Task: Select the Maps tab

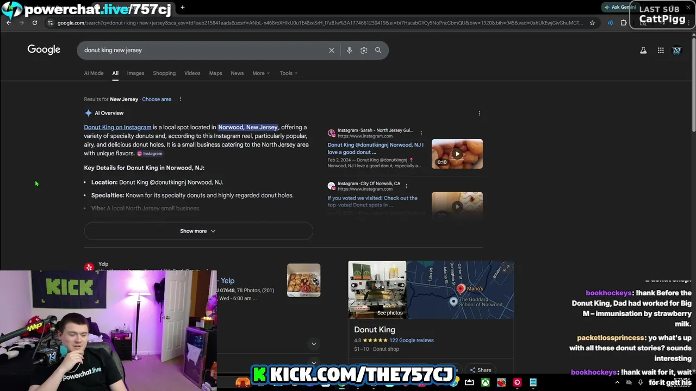Action: 215,73
